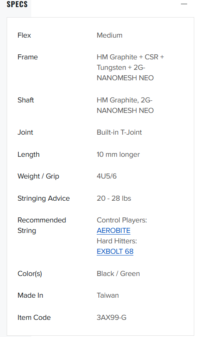Click the SPECS section heading

(x=17, y=4)
